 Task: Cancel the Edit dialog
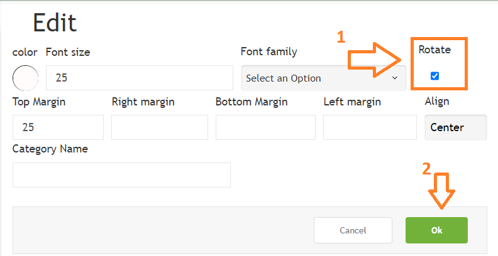tap(353, 230)
